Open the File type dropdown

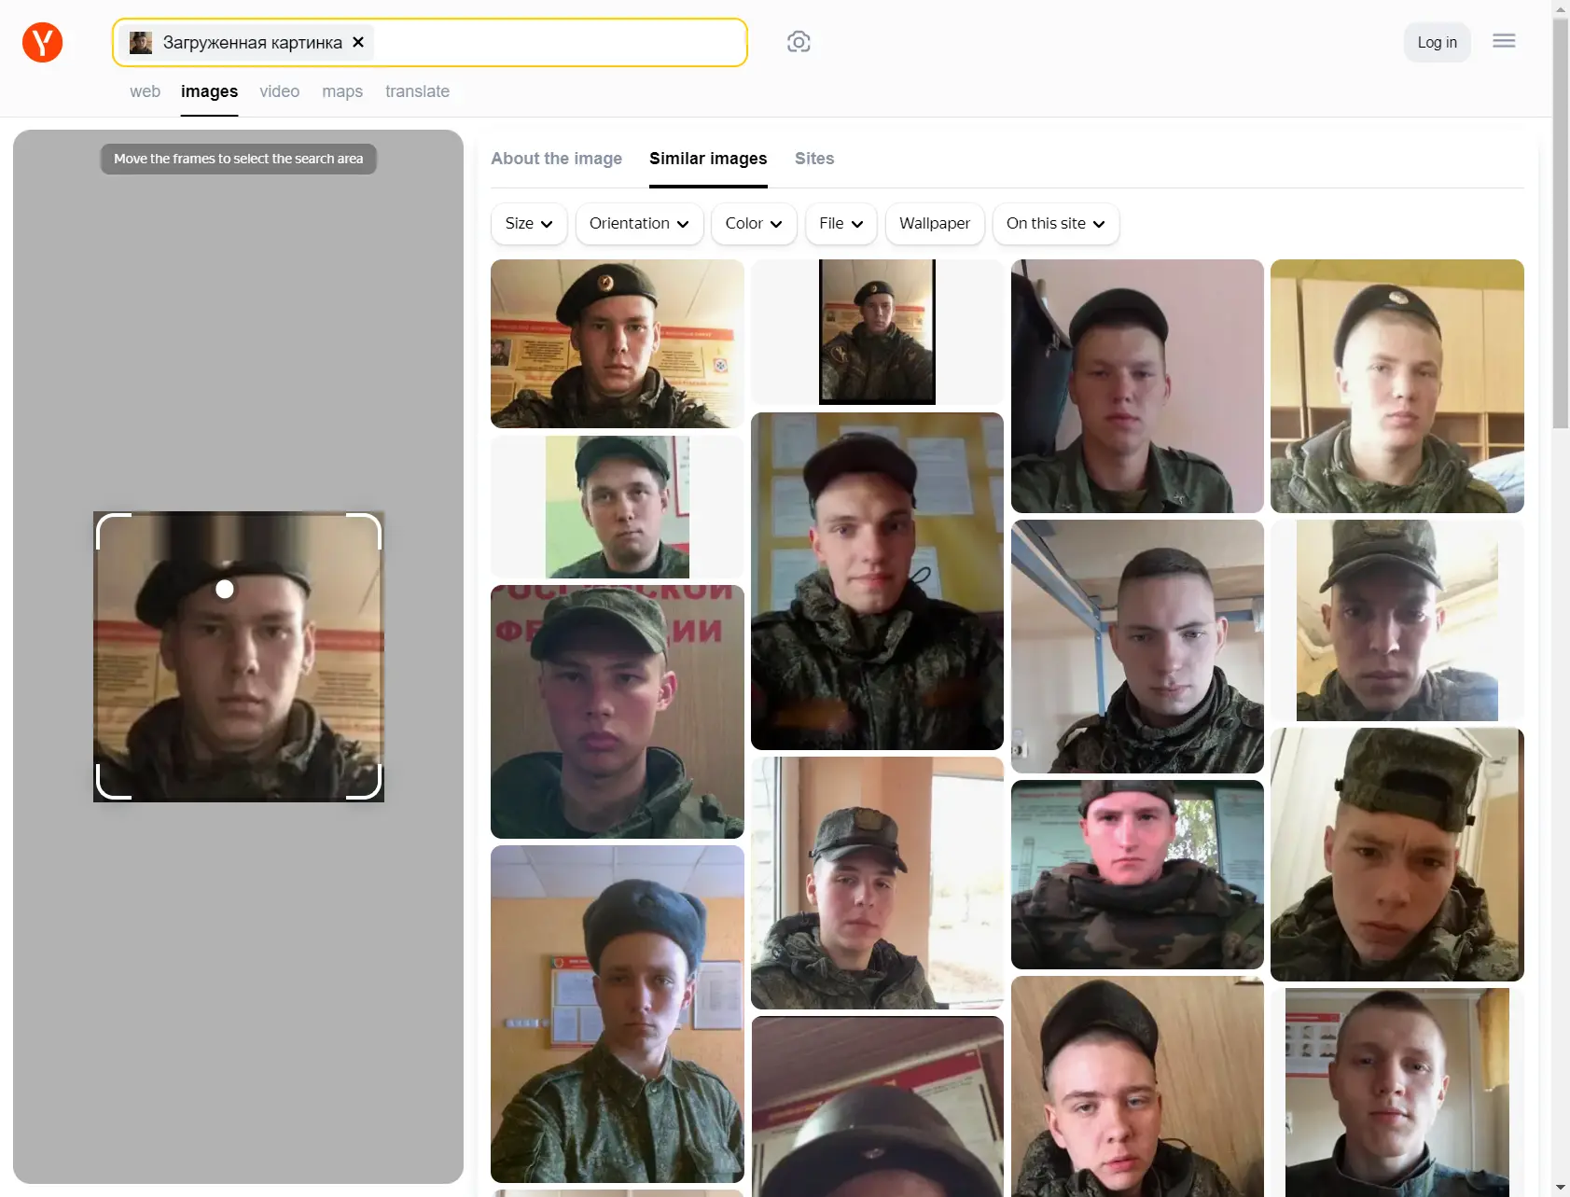click(841, 224)
